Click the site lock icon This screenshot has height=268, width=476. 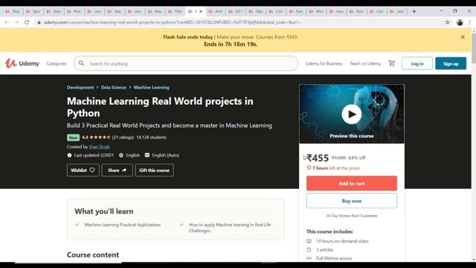(x=39, y=22)
